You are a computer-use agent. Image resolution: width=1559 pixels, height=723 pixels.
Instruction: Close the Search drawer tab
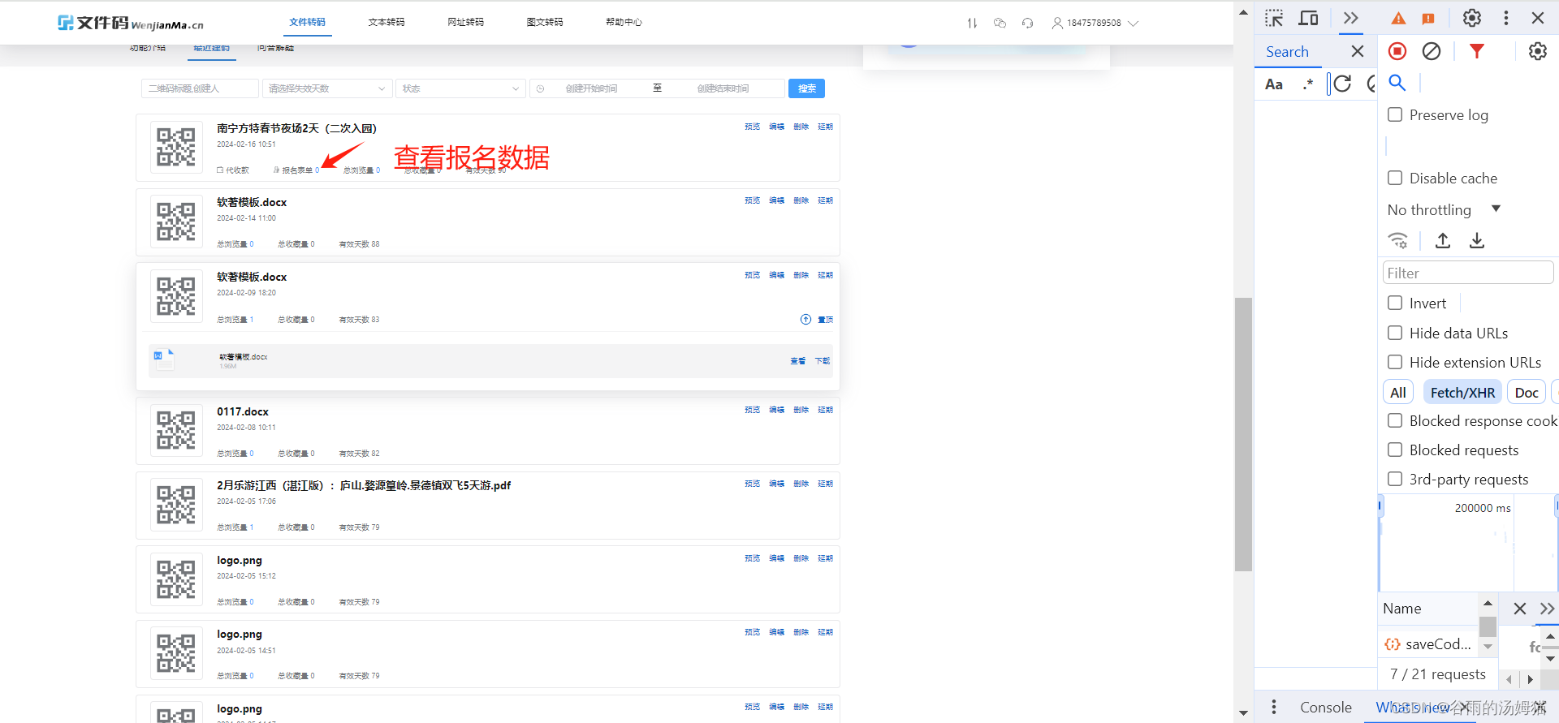point(1358,51)
